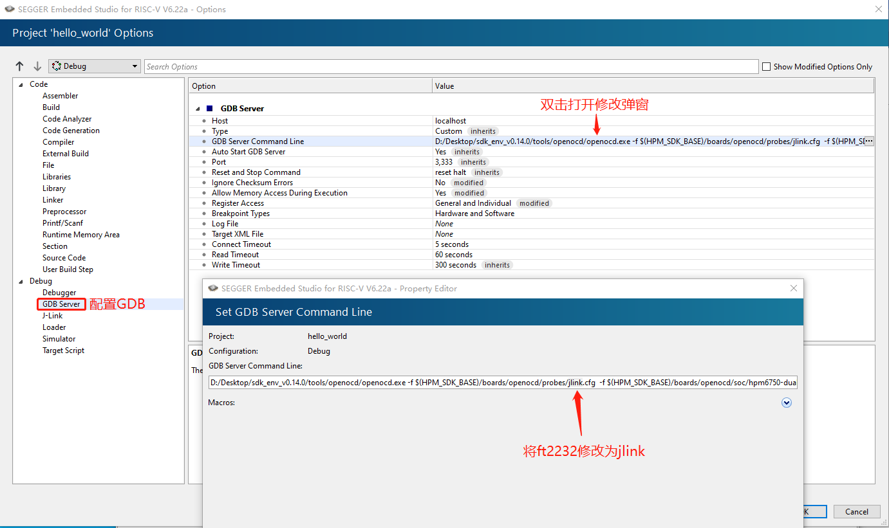Select Build in the options tree
Viewport: 889px width, 528px height.
[x=51, y=107]
